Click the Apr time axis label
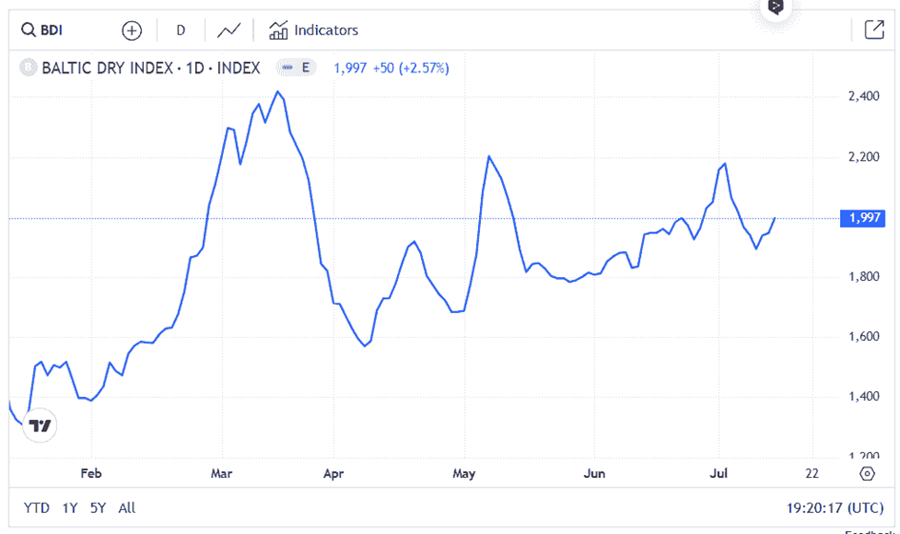The width and height of the screenshot is (900, 534). [x=333, y=474]
